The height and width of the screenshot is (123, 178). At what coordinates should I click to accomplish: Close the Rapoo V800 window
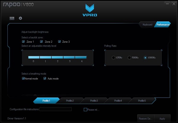(174, 4)
